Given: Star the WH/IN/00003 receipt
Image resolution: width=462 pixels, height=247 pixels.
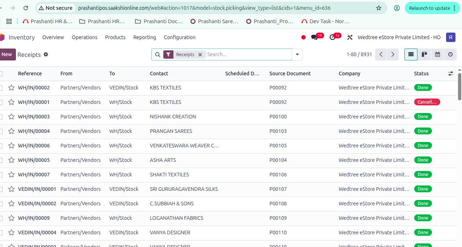Looking at the screenshot, I should [11, 116].
